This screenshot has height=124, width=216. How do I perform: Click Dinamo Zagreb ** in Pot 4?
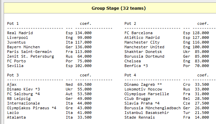point(143,84)
